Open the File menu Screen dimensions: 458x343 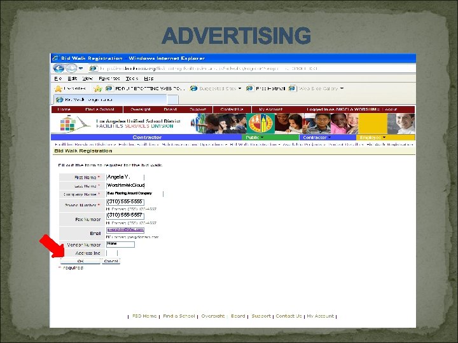58,79
